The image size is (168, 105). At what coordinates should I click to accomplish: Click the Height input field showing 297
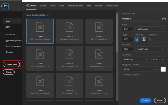[127, 39]
